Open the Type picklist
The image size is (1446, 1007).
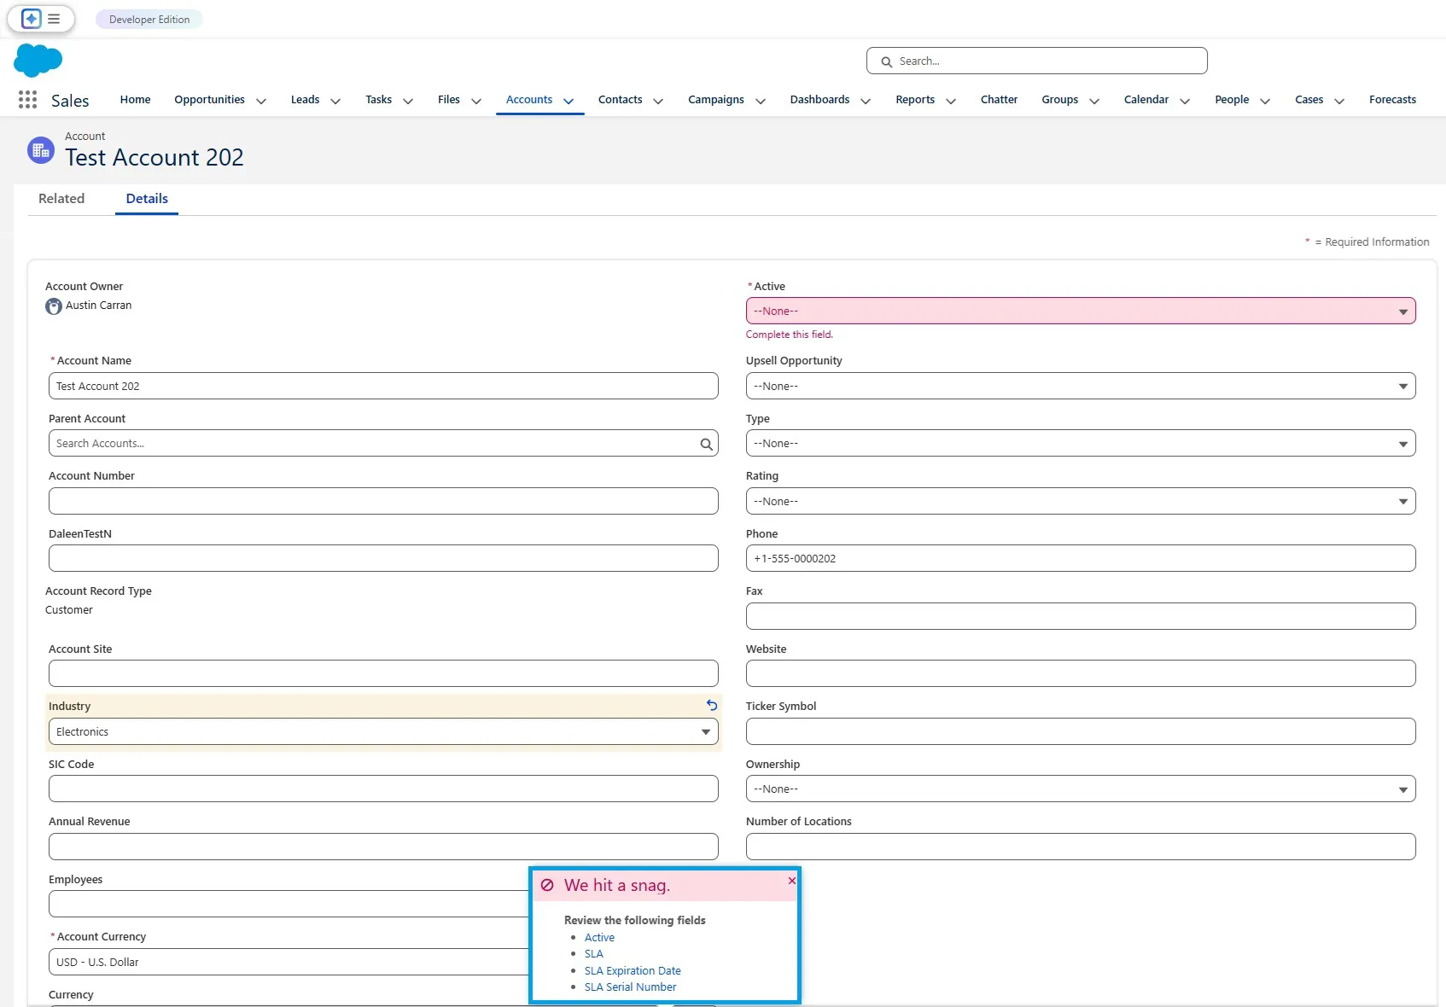[x=1081, y=443]
